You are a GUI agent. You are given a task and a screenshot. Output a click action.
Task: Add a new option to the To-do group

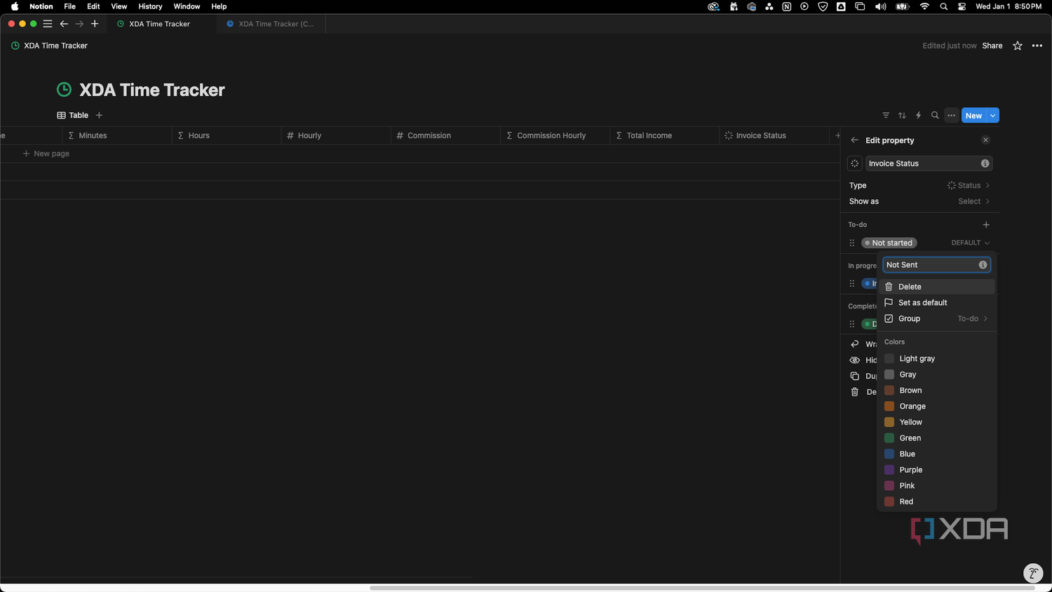(986, 225)
